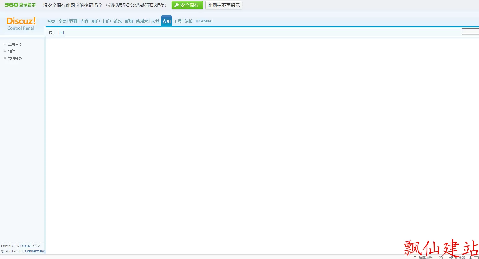Switch to the 论坛 tab
Viewport: 479px width, 259px height.
coord(118,21)
